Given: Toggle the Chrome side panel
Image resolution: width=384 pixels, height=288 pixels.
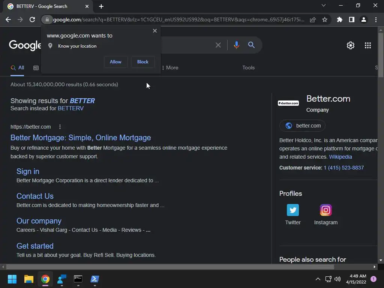Looking at the screenshot, I should coord(352,19).
